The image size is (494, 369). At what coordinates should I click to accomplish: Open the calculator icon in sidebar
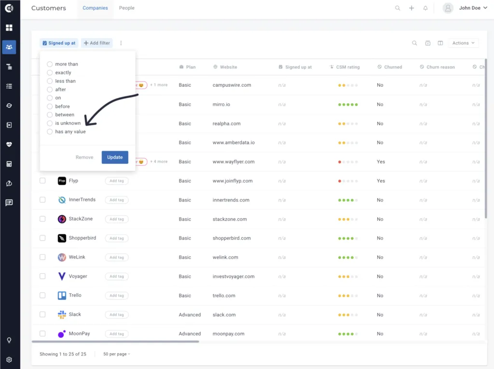[9, 164]
